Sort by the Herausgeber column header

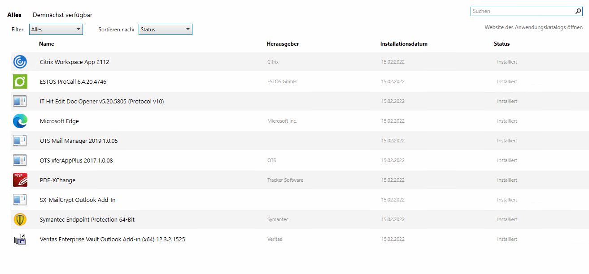(x=283, y=44)
